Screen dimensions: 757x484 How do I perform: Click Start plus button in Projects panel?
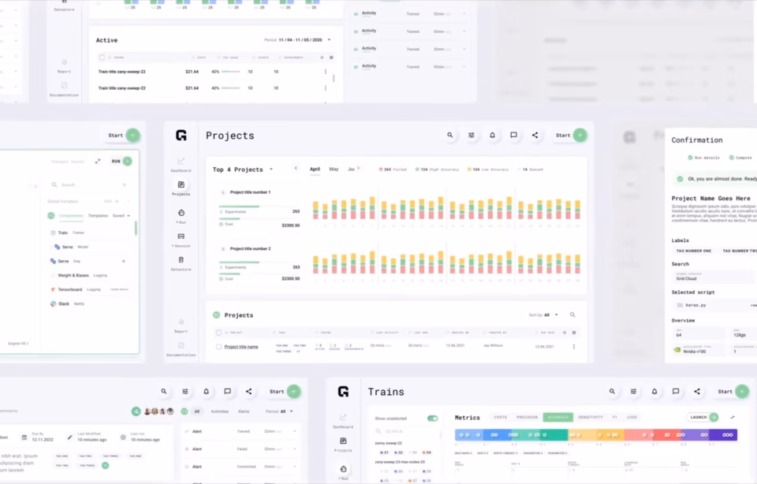coord(580,135)
